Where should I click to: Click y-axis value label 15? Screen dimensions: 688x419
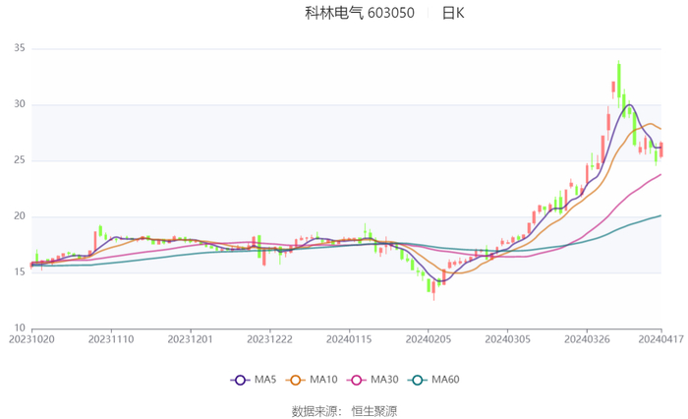(20, 271)
